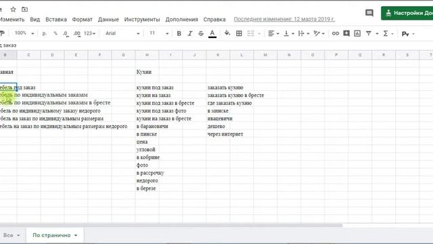Open fill color picker
The image size is (433, 244).
click(227, 33)
